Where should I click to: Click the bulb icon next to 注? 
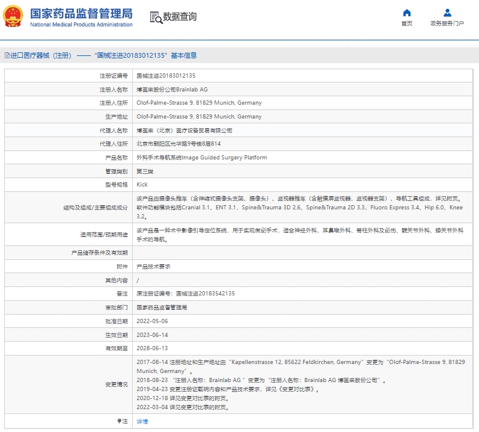pyautogui.click(x=119, y=421)
